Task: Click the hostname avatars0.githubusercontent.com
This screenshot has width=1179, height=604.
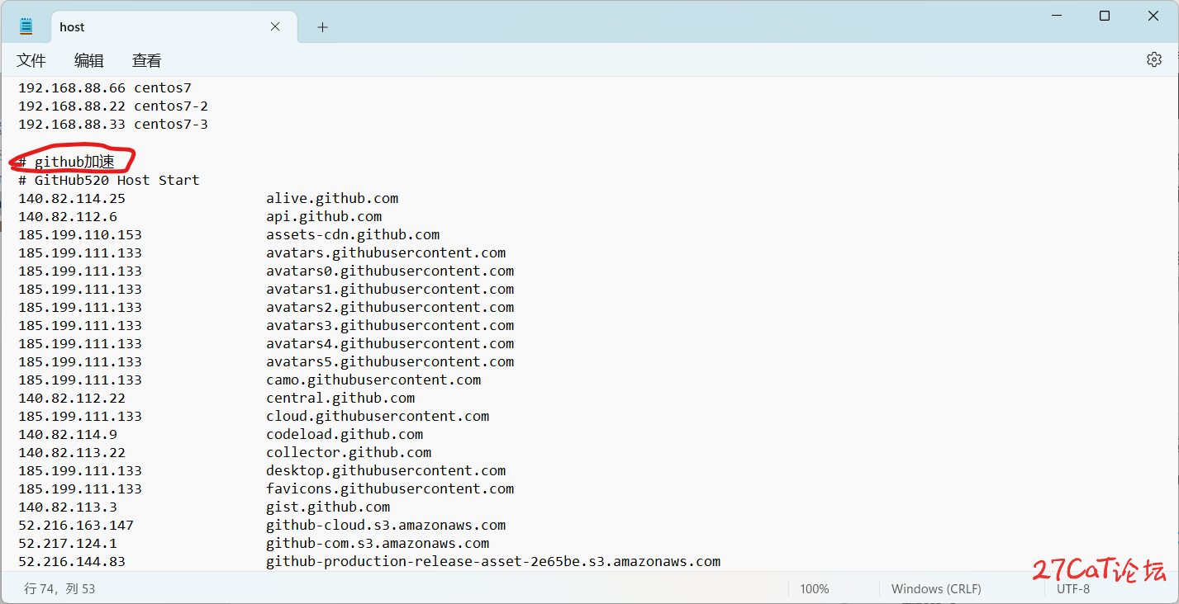Action: click(390, 271)
